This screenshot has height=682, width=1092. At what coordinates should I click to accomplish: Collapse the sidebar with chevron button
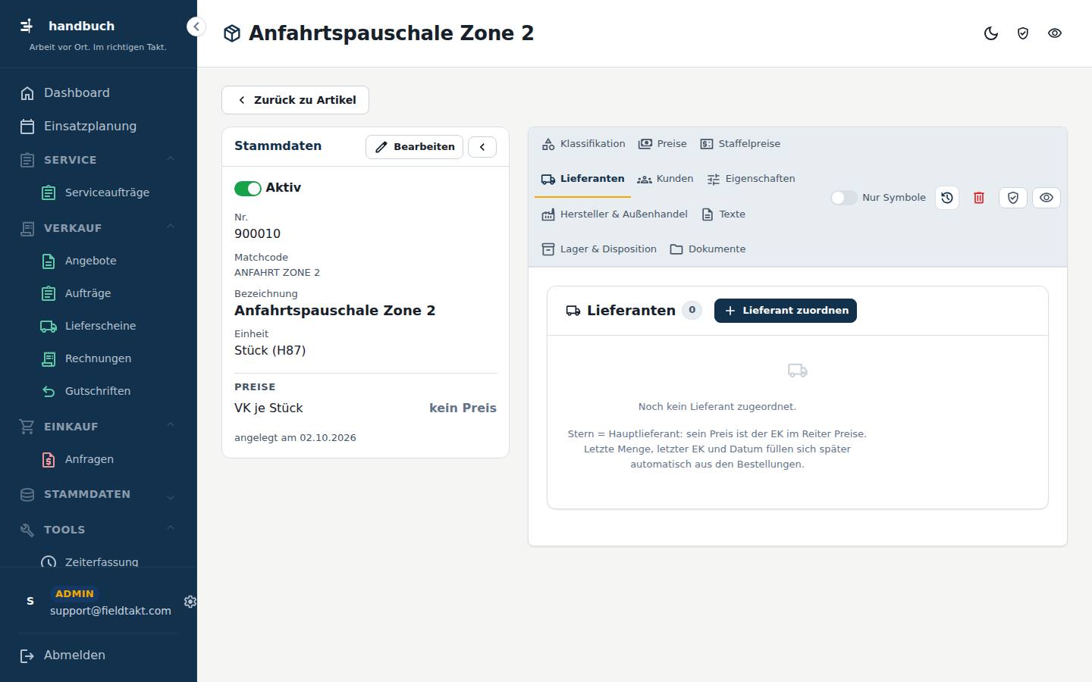tap(196, 27)
